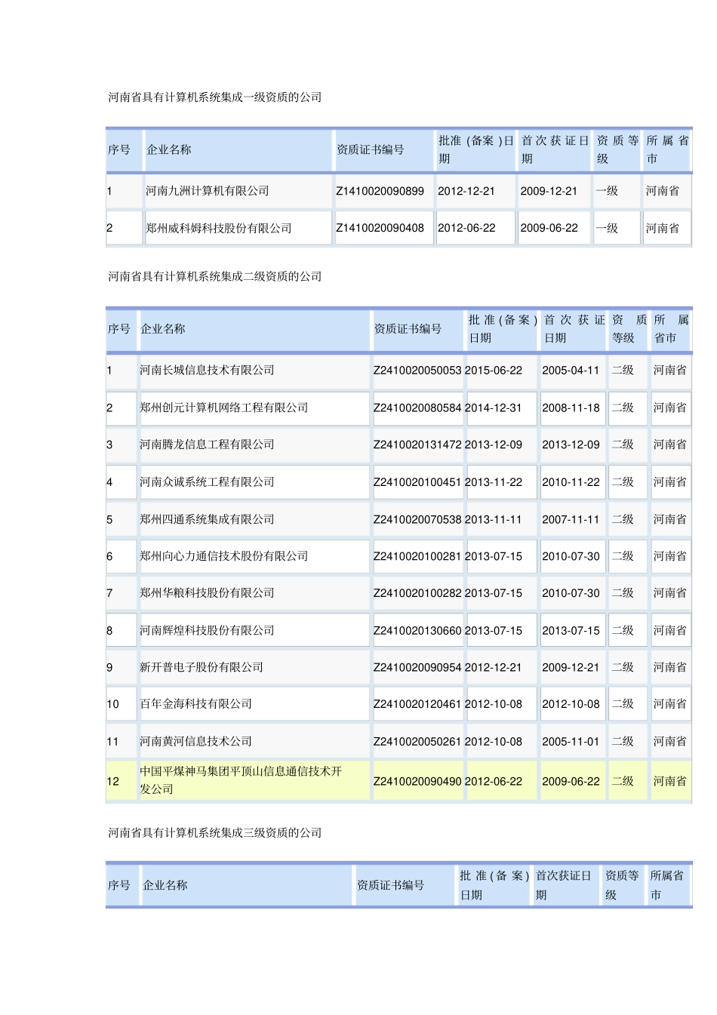
Task: Click company name 新开普电子股份有限公司
Action: click(x=202, y=667)
